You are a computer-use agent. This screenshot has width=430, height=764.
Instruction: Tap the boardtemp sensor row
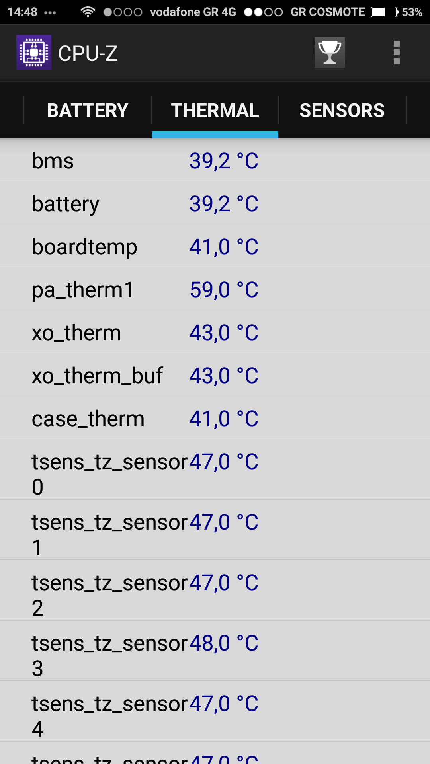pos(215,247)
